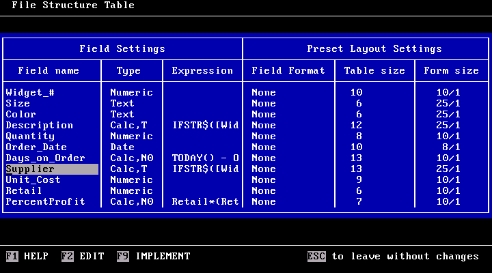The height and width of the screenshot is (273, 492).
Task: Click form size 25/1 for Size
Action: point(448,104)
